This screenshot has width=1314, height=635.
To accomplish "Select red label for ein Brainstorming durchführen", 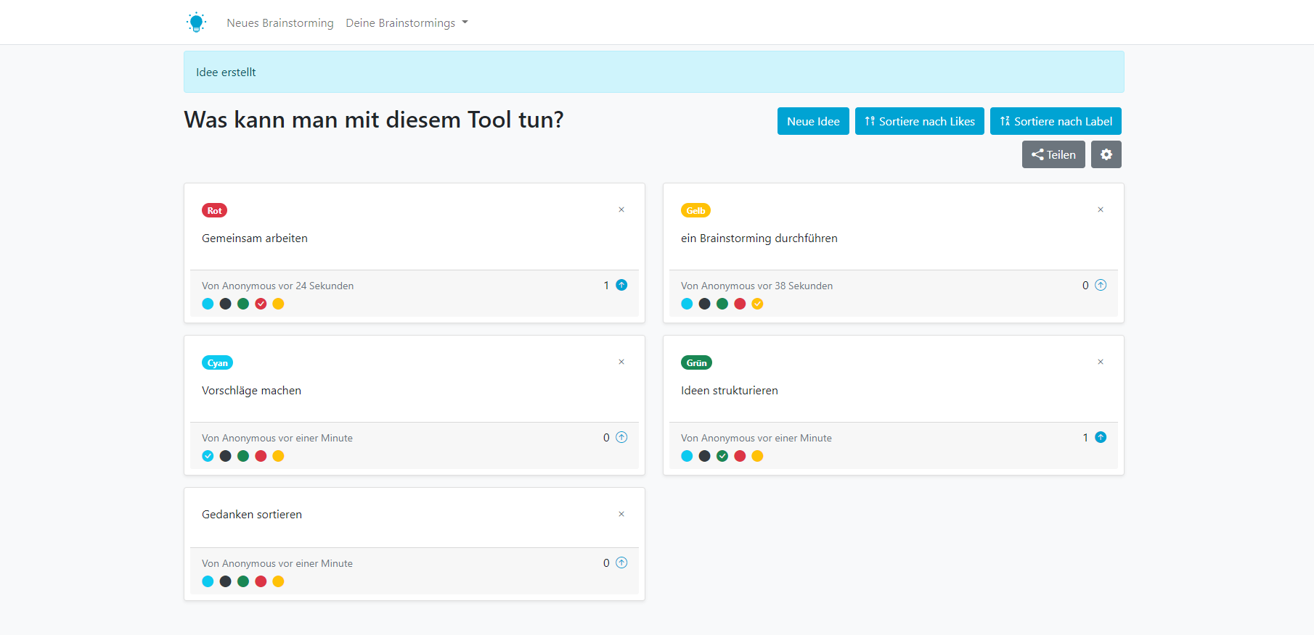I will click(740, 304).
